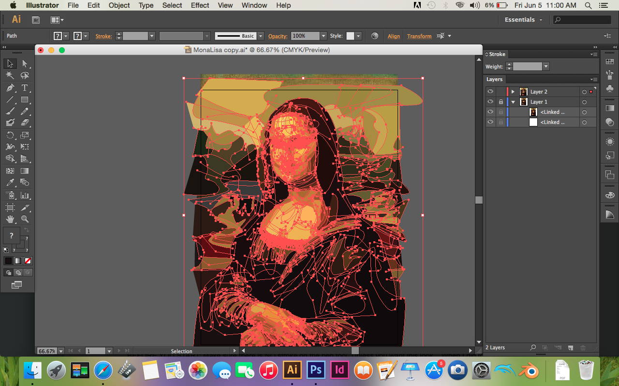Viewport: 619px width, 386px height.
Task: Click target circle of Layer 1
Action: [x=584, y=102]
